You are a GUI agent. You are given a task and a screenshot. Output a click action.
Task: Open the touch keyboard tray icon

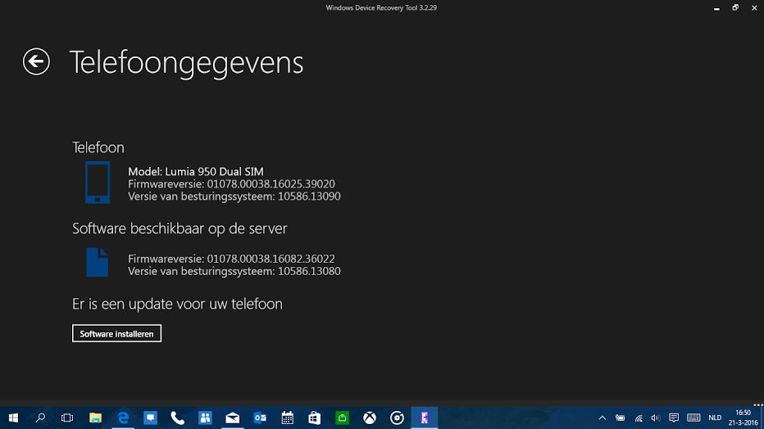pyautogui.click(x=694, y=418)
